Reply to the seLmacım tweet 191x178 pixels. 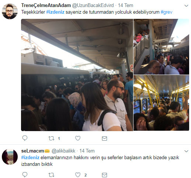click(25, 175)
